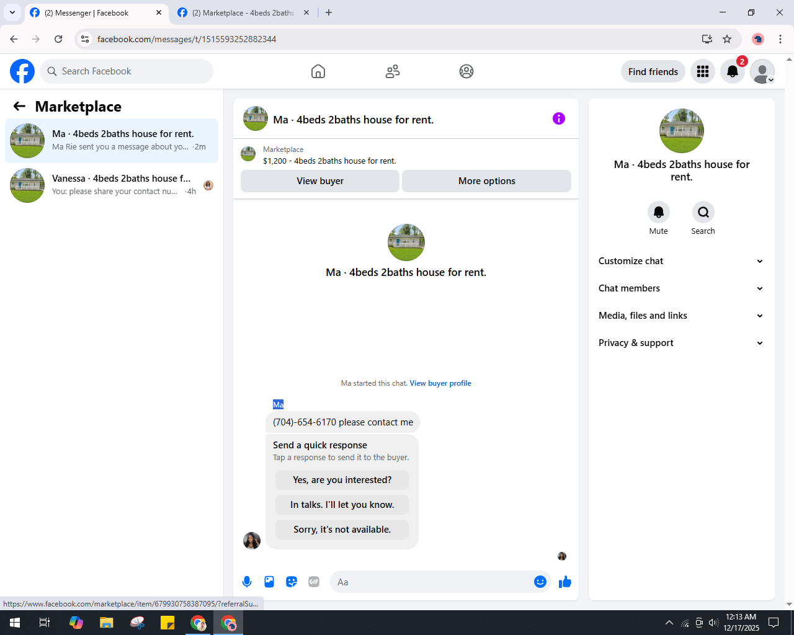This screenshot has height=635, width=794.
Task: Attach a photo file
Action: [x=269, y=582]
